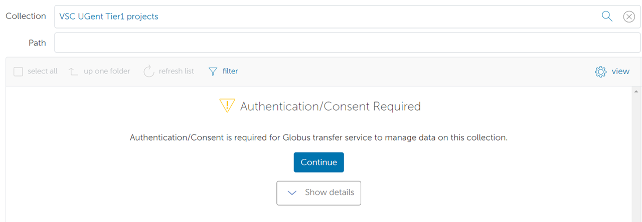The image size is (642, 222).
Task: Click the filter text label
Action: [x=230, y=71]
